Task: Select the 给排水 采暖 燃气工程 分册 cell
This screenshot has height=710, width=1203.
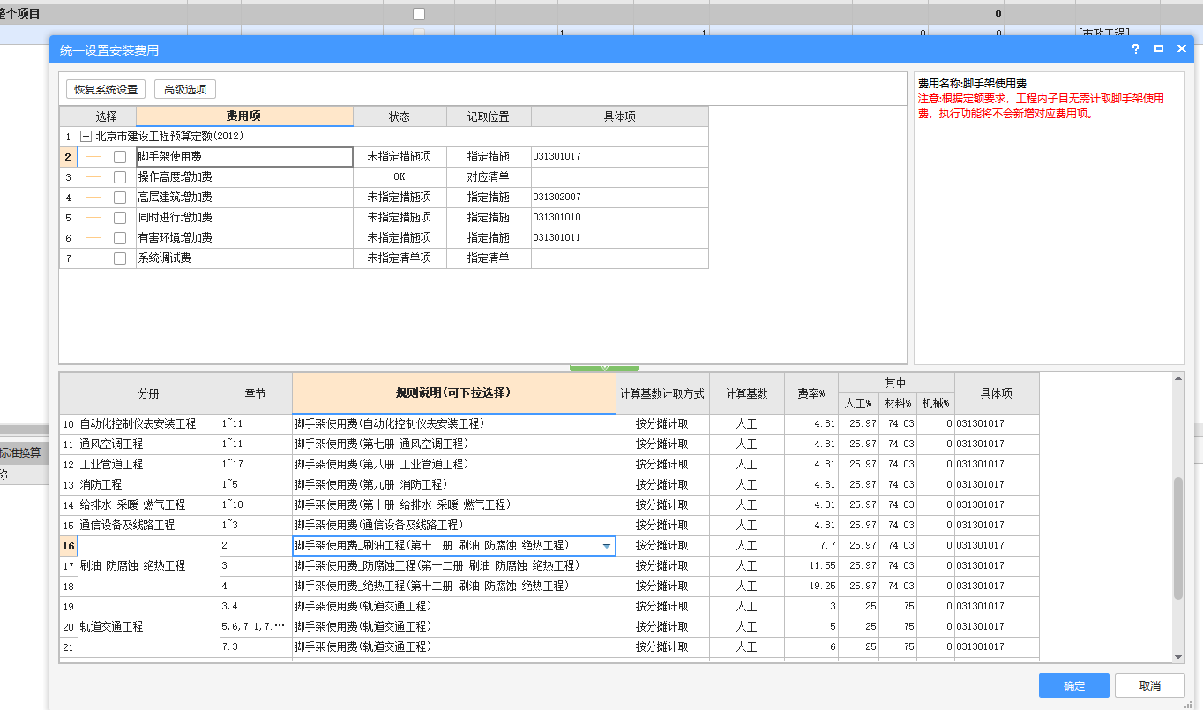Action: tap(149, 505)
